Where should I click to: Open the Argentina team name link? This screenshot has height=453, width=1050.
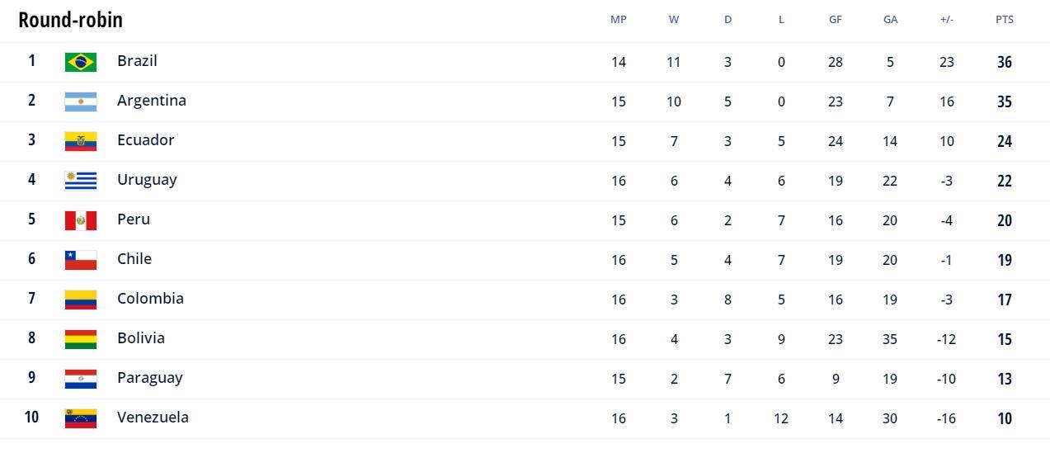point(152,101)
